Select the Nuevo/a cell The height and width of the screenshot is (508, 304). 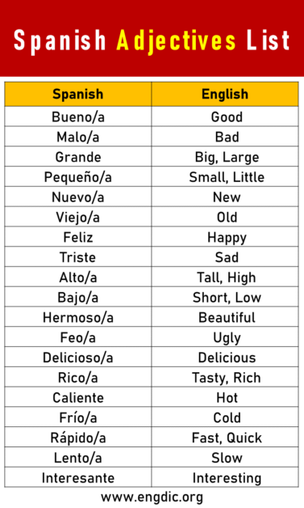(78, 197)
